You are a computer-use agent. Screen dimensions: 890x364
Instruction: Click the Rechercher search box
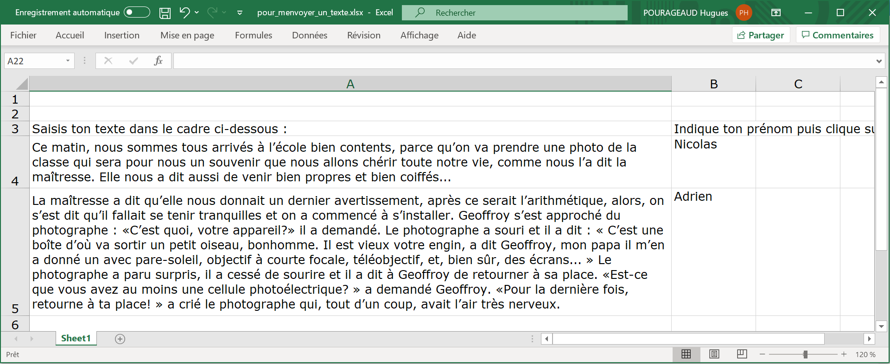[515, 12]
